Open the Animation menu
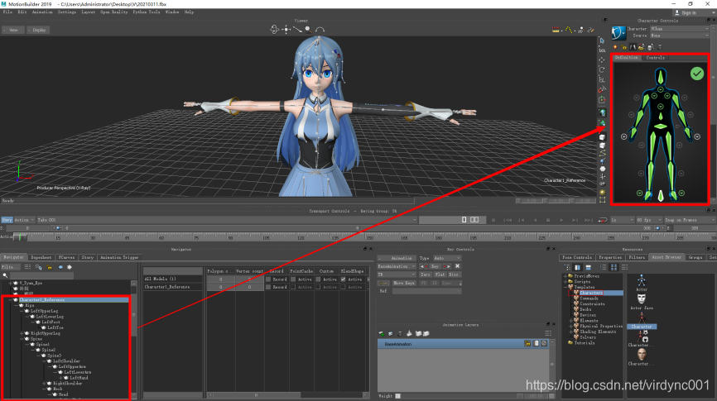 point(42,12)
